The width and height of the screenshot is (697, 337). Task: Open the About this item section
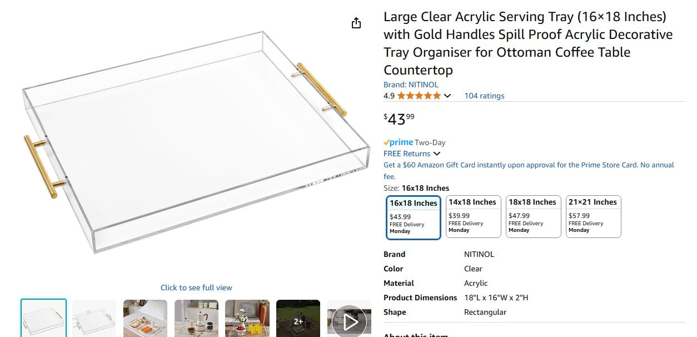click(x=415, y=335)
